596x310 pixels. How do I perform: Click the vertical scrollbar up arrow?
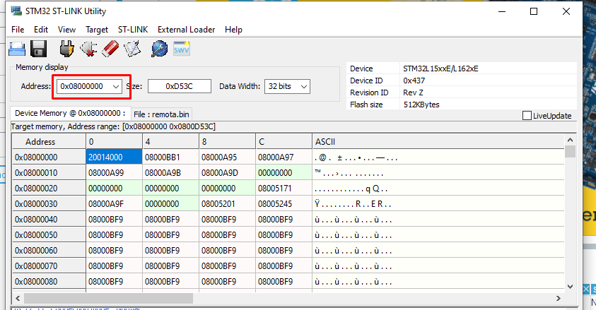pyautogui.click(x=570, y=140)
